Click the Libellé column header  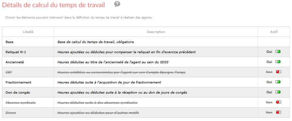pyautogui.click(x=28, y=32)
